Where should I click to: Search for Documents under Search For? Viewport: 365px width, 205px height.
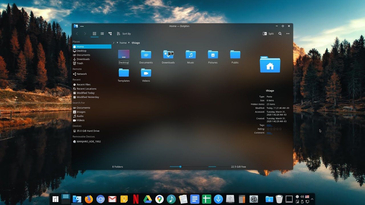(92, 108)
